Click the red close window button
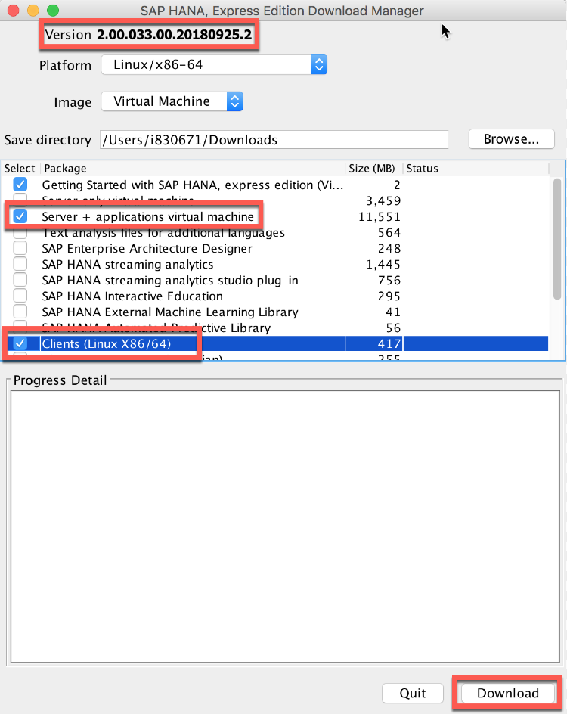Viewport: 567px width, 714px height. (x=13, y=10)
